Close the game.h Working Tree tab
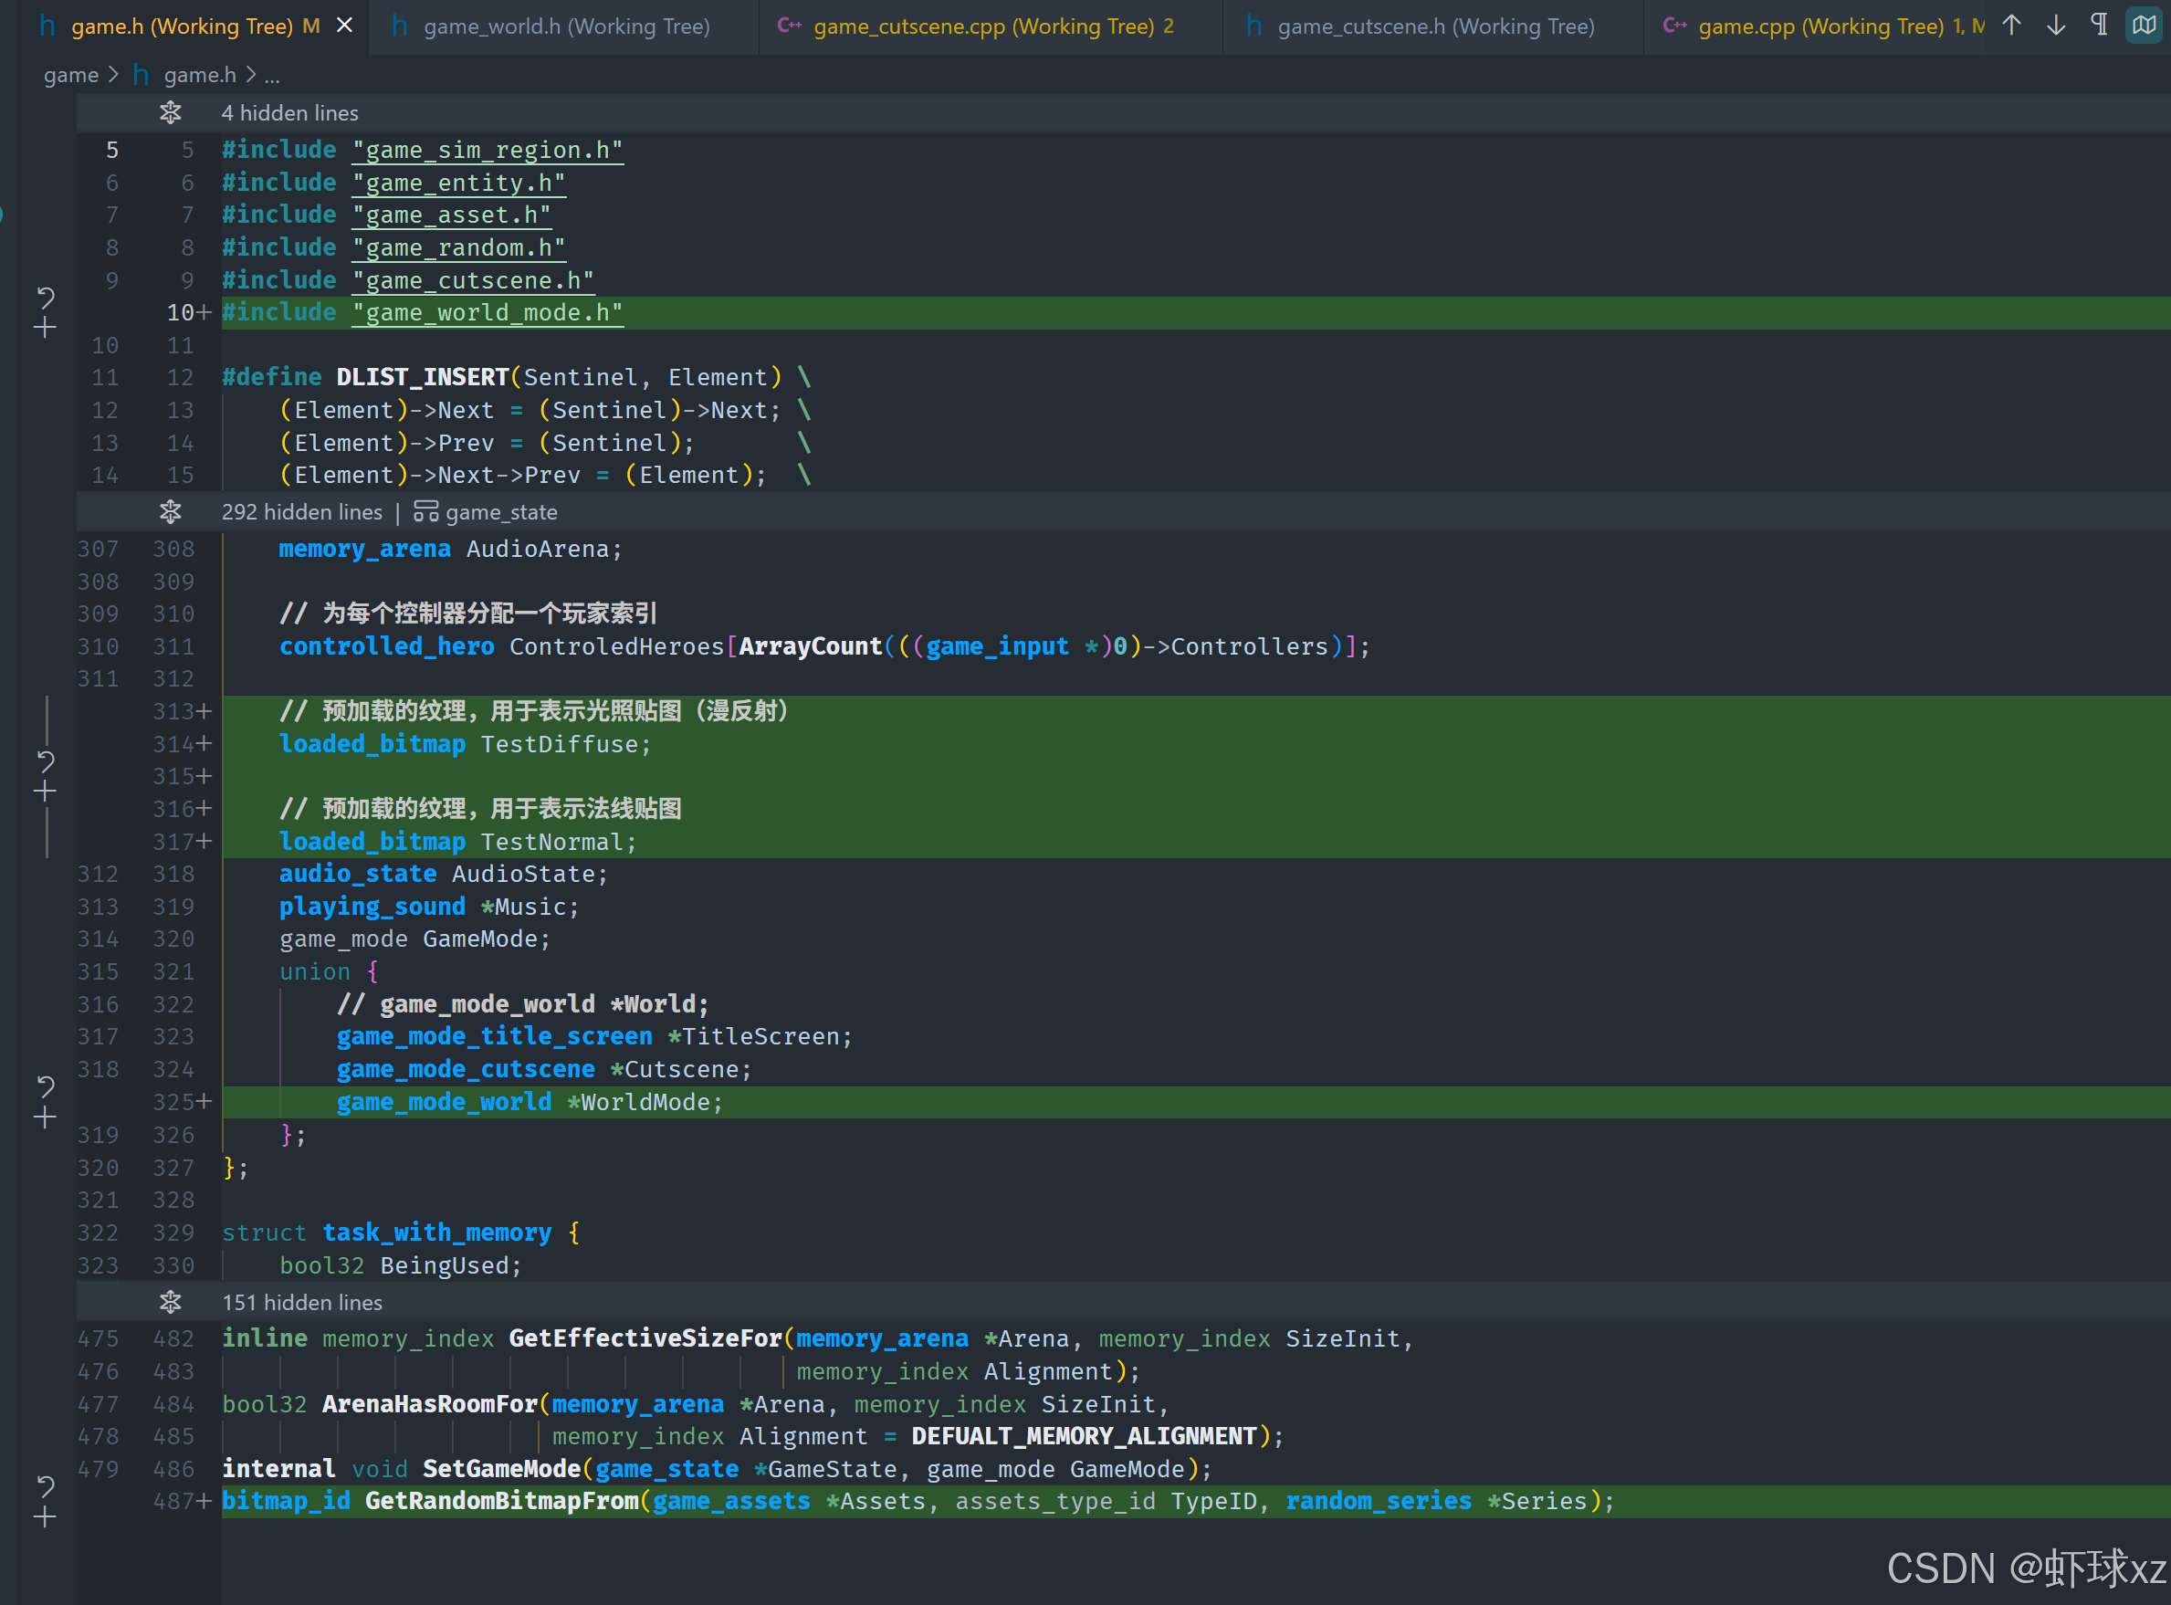The height and width of the screenshot is (1605, 2171). pos(345,26)
